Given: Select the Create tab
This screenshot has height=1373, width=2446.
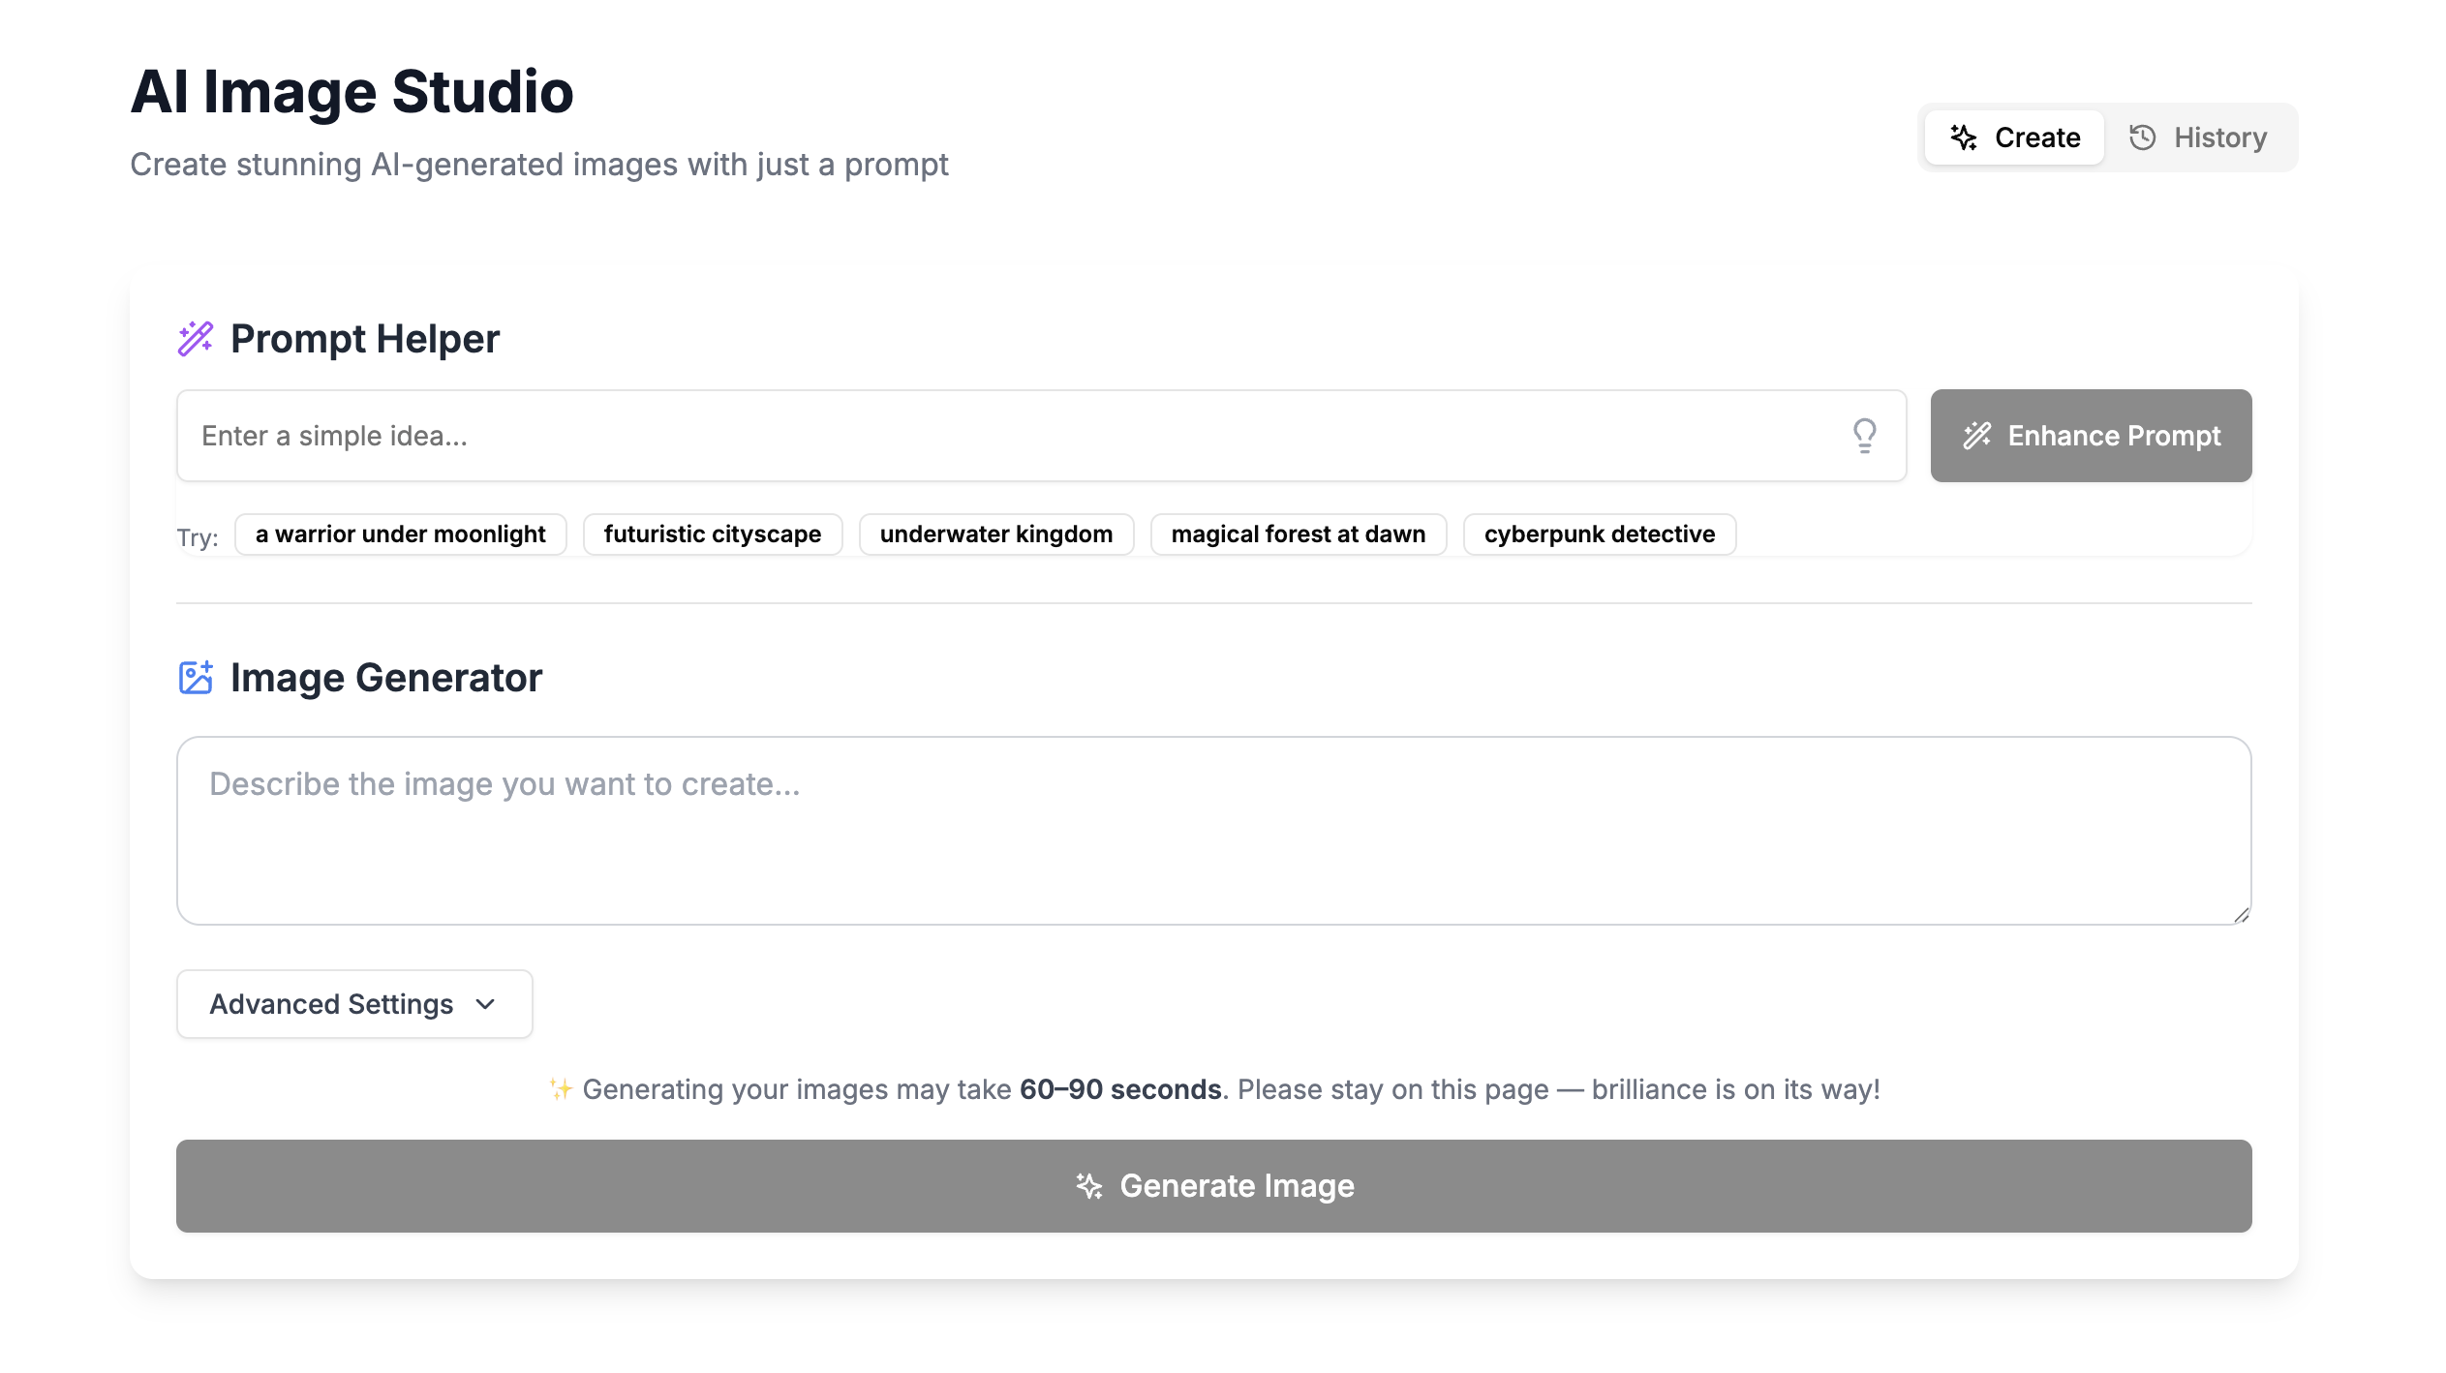Looking at the screenshot, I should 2014,137.
